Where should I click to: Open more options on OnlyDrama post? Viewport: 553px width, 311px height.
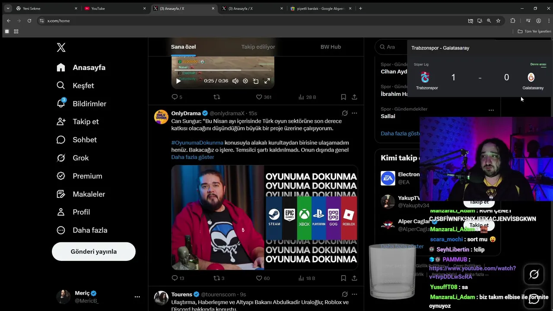point(354,113)
